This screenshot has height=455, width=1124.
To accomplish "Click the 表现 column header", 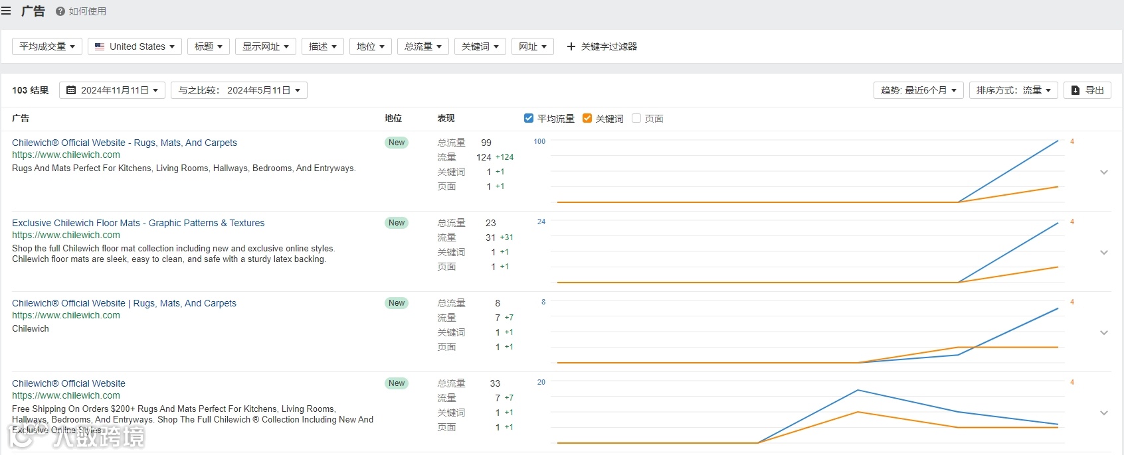I will click(x=446, y=118).
